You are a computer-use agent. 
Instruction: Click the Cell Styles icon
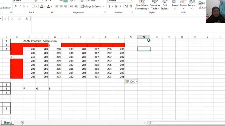pos(165,2)
